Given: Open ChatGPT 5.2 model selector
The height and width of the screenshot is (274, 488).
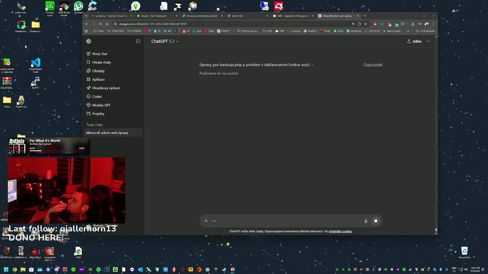Looking at the screenshot, I should (x=165, y=41).
